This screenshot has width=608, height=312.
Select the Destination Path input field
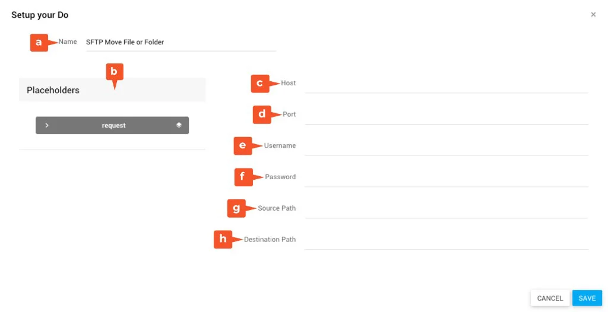tap(446, 241)
